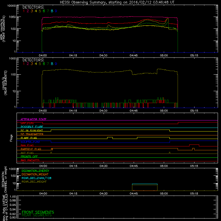Select the FRONTS OFF flag label
The width and height of the screenshot is (221, 221).
29,157
